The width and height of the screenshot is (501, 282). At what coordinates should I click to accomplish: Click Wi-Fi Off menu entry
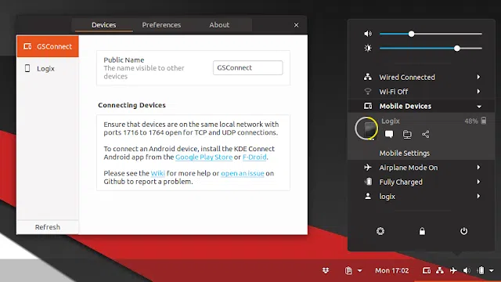(x=421, y=92)
